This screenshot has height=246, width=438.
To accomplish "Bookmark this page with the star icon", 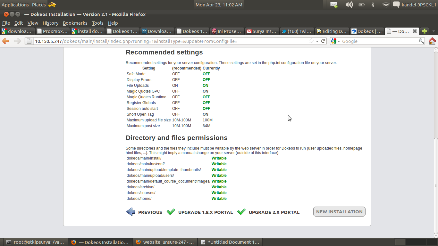I will click(311, 41).
